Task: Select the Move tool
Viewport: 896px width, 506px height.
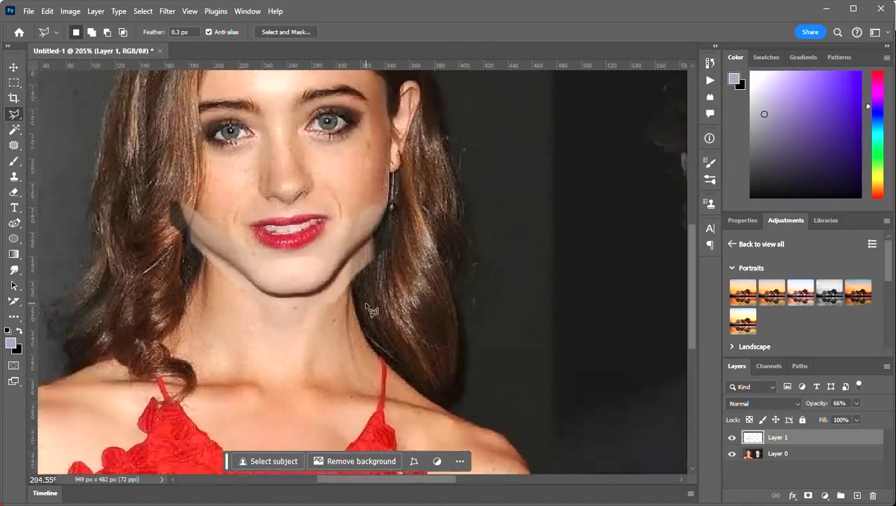Action: 13,67
